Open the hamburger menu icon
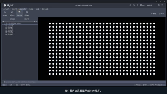 (162, 5)
